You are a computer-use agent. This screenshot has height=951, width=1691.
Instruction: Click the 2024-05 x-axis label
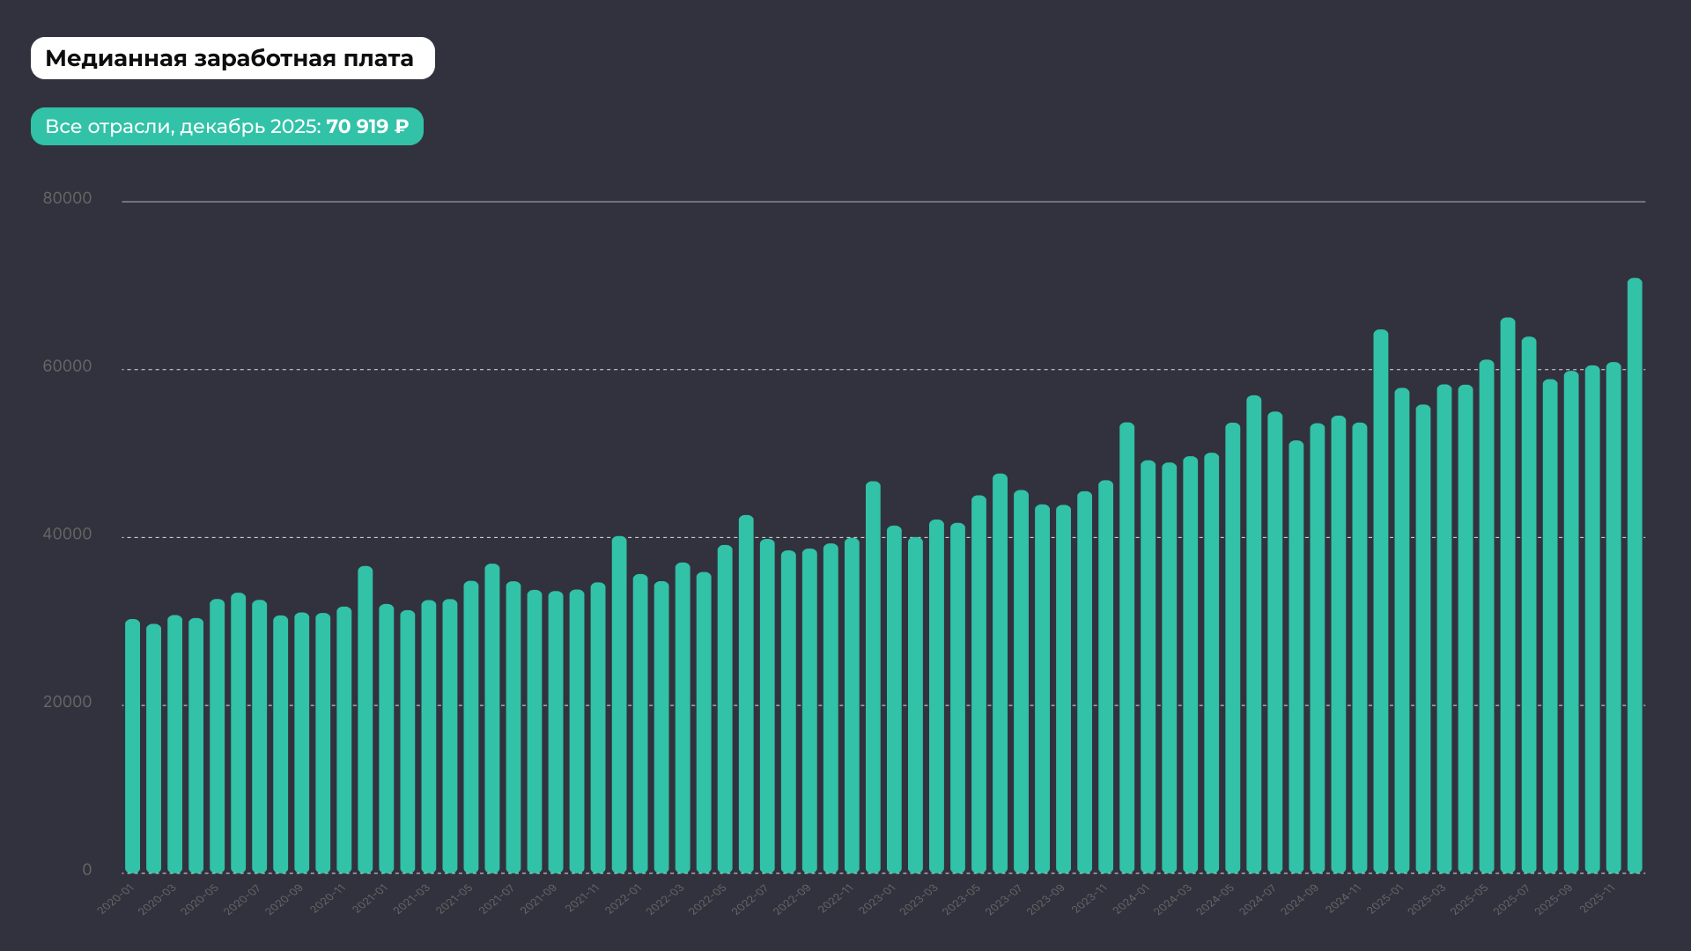point(1216,900)
